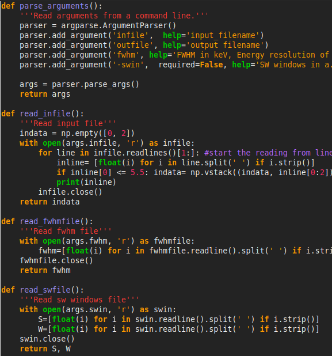Click the 'Read fwhm file' docstring

[x=66, y=231]
